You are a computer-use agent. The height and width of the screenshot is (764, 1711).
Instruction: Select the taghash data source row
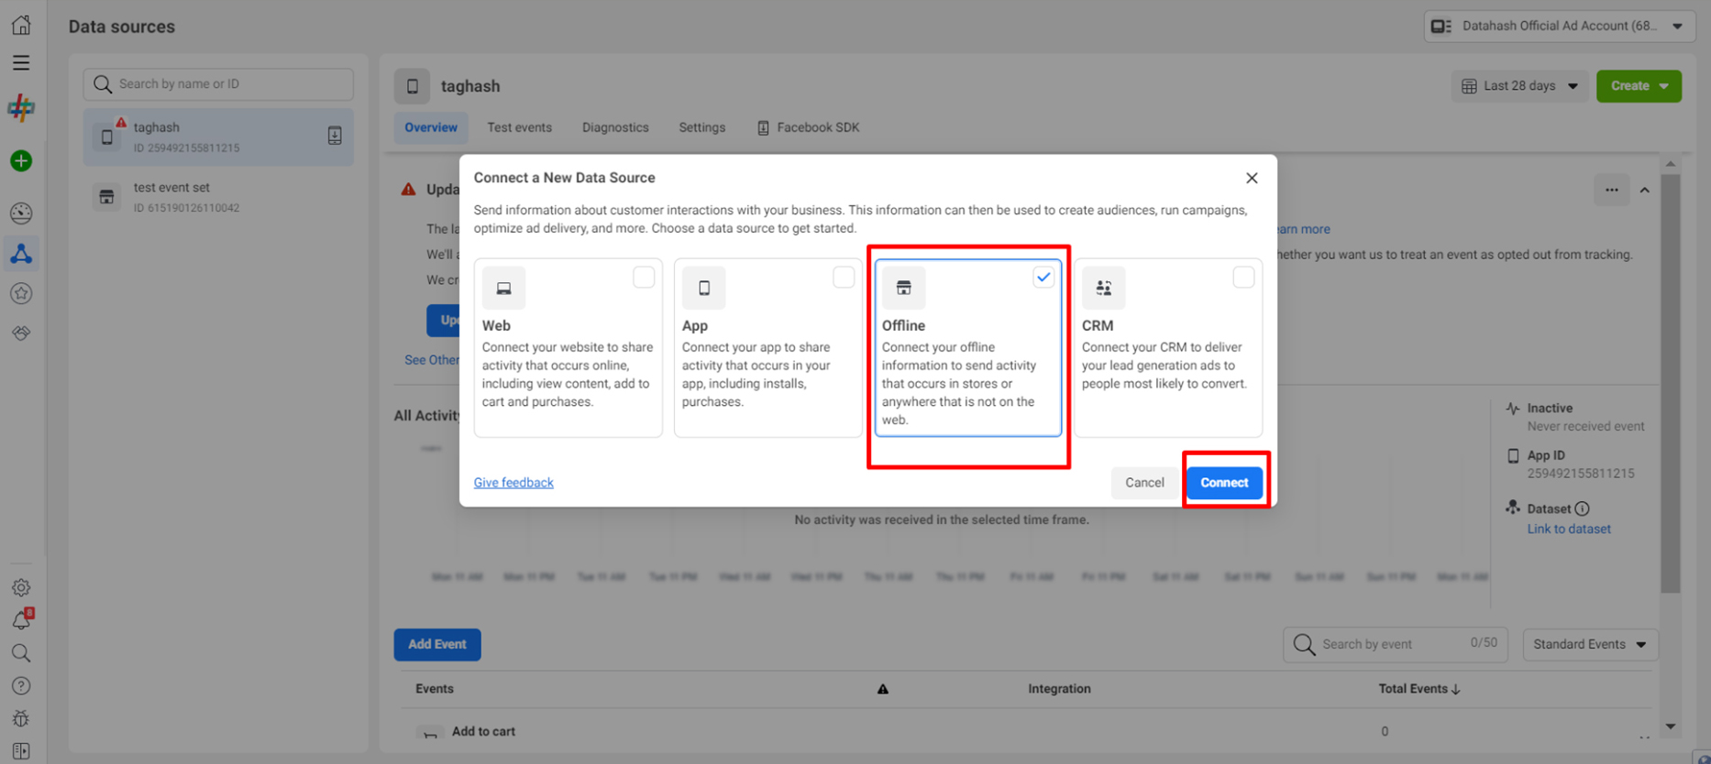pyautogui.click(x=218, y=136)
